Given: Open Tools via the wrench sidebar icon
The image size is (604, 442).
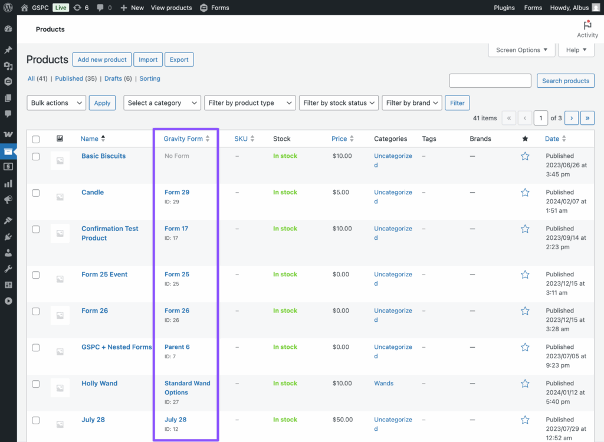Looking at the screenshot, I should point(8,269).
